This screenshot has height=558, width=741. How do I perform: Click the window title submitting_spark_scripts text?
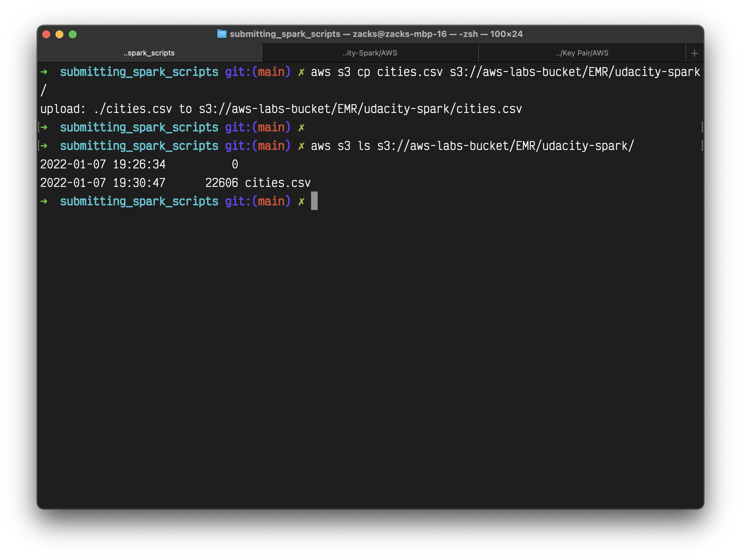pos(285,34)
